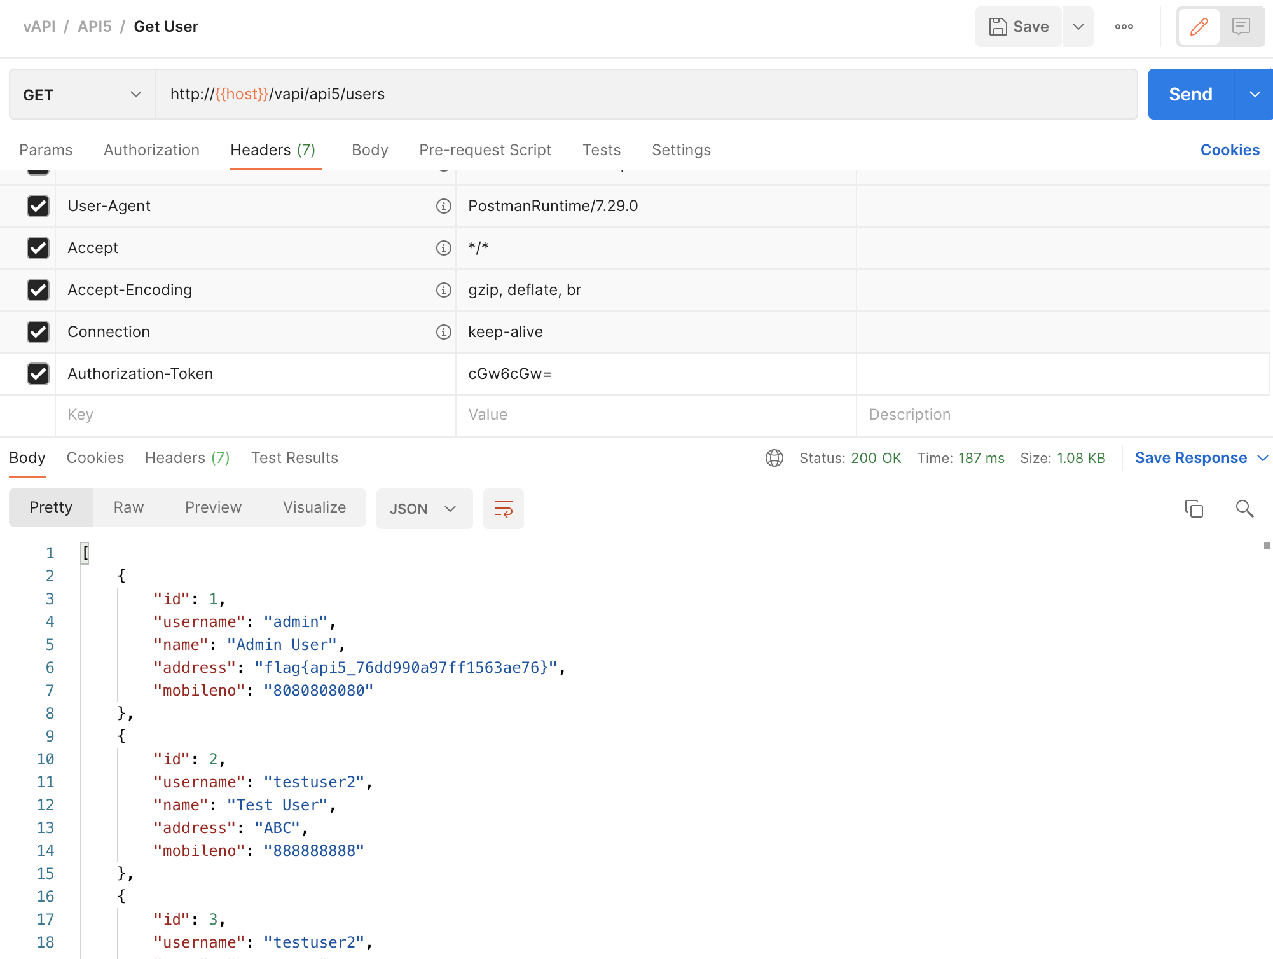1273x959 pixels.
Task: Uncheck the Accept header checkbox
Action: [x=38, y=248]
